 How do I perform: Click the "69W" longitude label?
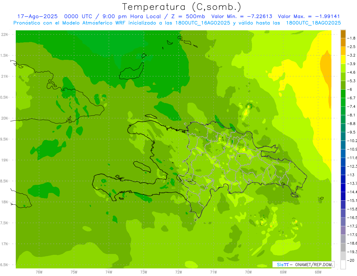pos(283,272)
